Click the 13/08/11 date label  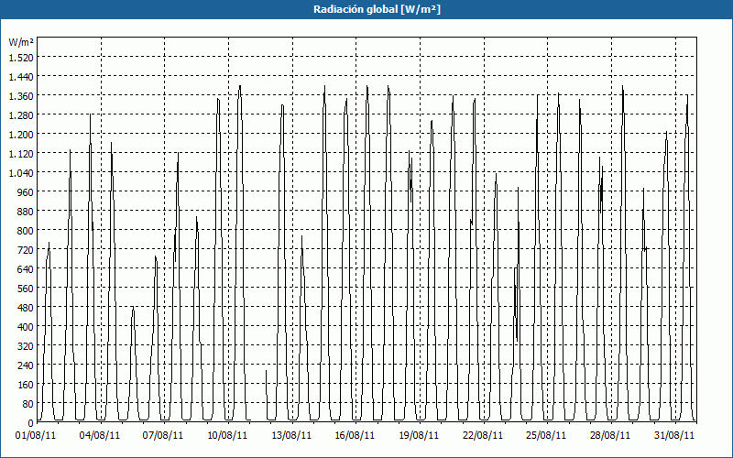291,436
